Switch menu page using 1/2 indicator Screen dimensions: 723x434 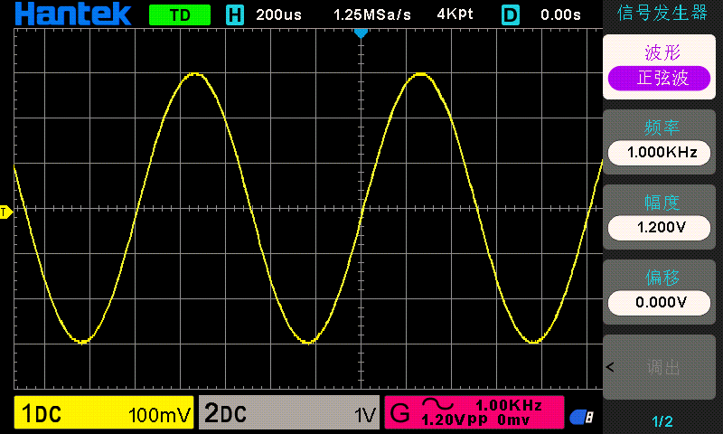[662, 421]
